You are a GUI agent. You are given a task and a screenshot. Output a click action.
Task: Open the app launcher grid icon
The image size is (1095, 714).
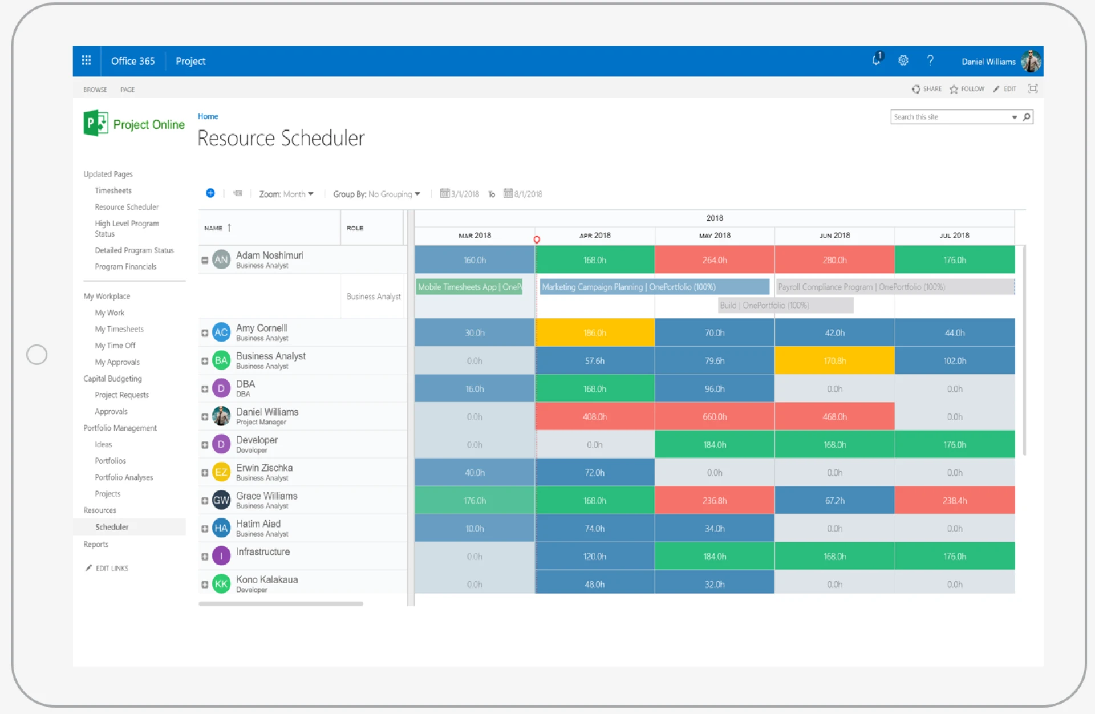[x=86, y=60]
